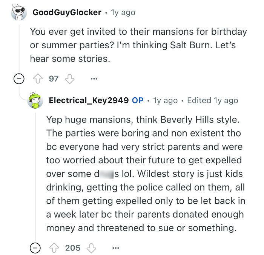The width and height of the screenshot is (264, 255).
Task: Collapse GoodGuyGlocker's comment thread
Action: tap(19, 78)
